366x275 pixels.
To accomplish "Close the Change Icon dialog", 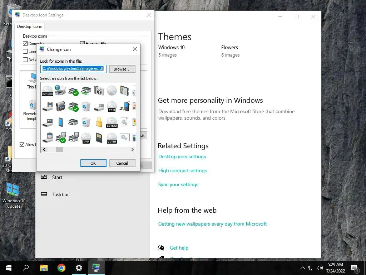I will pyautogui.click(x=135, y=49).
